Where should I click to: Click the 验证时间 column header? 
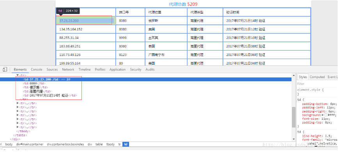click(x=267, y=12)
